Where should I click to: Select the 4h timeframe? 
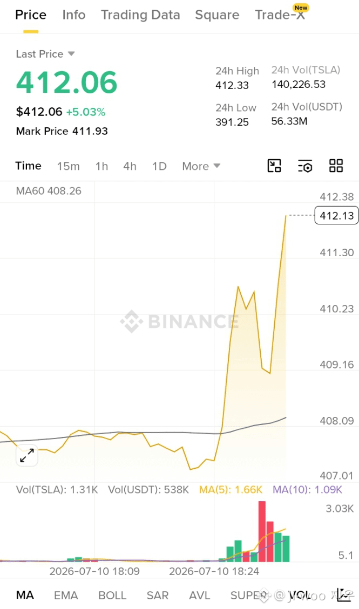pyautogui.click(x=130, y=166)
